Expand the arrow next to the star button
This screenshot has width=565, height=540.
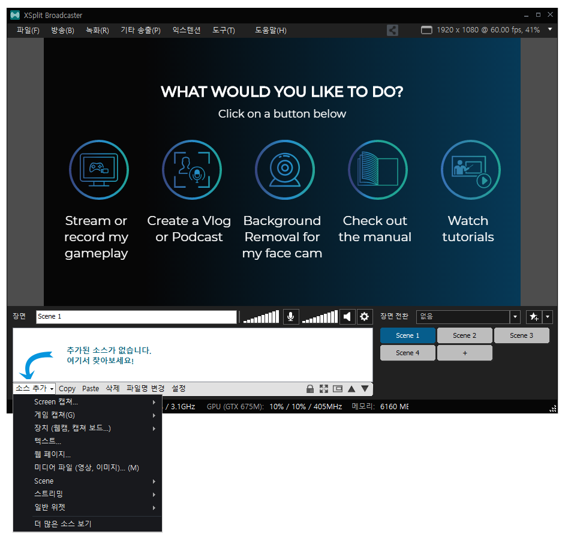[548, 317]
